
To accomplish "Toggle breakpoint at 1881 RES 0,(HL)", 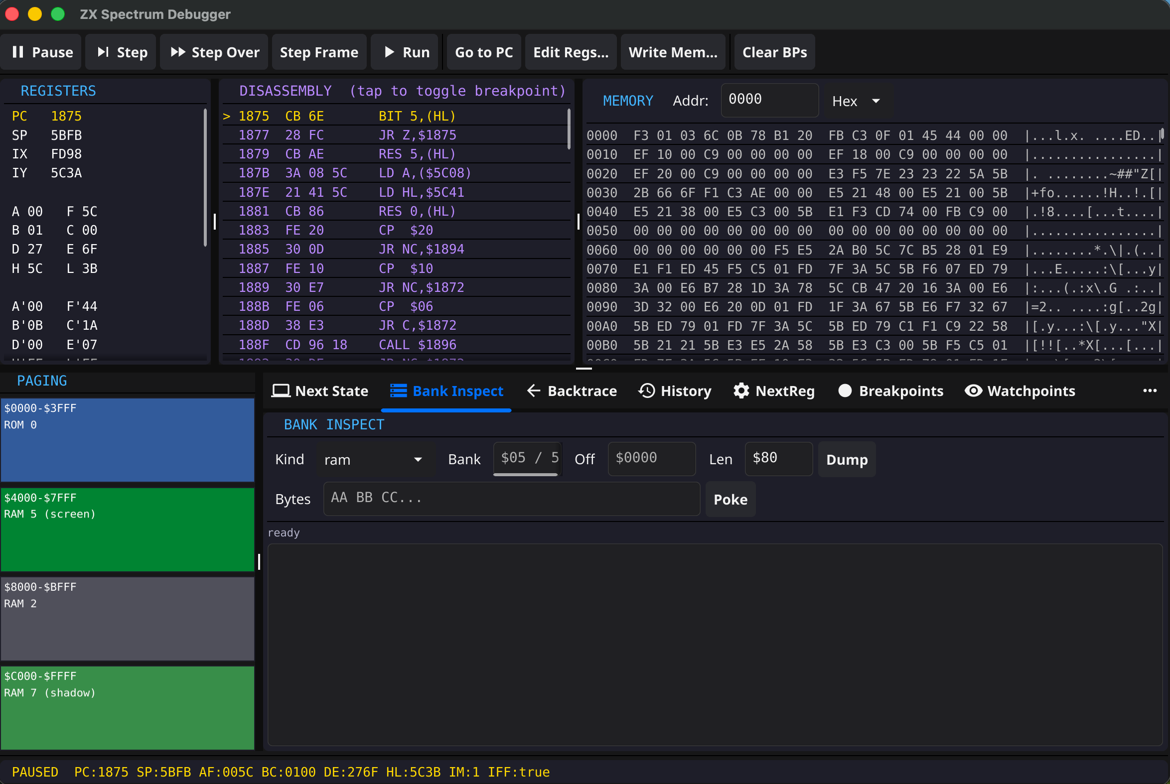I will (396, 211).
